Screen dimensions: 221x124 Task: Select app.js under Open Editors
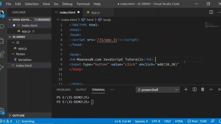pyautogui.click(x=29, y=31)
